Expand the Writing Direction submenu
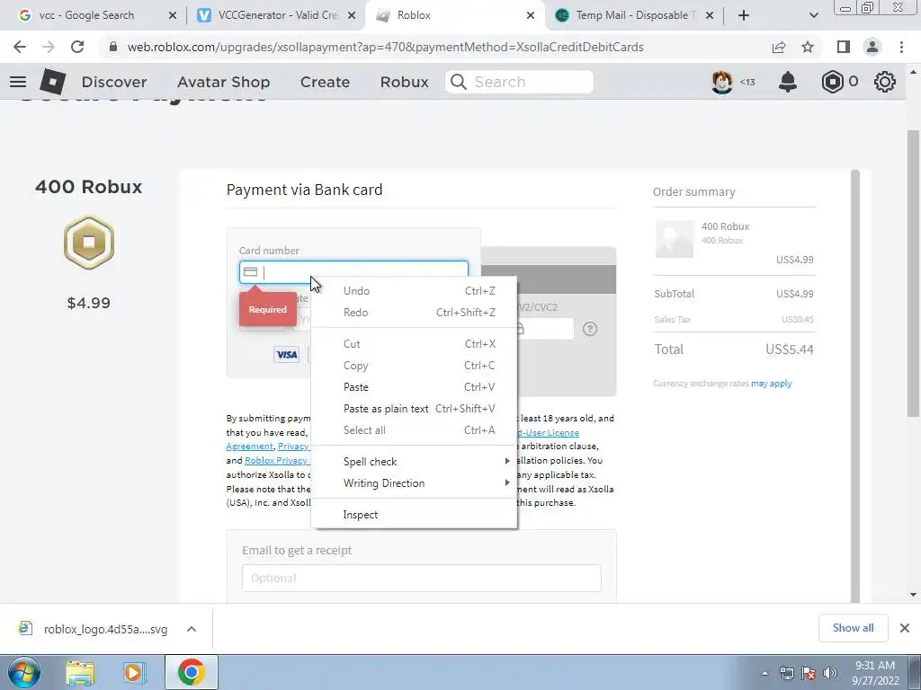The image size is (921, 690). [415, 483]
